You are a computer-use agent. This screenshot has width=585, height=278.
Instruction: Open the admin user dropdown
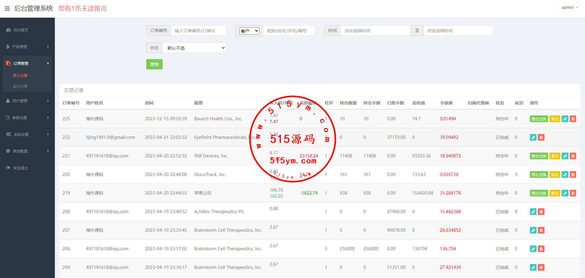569,7
